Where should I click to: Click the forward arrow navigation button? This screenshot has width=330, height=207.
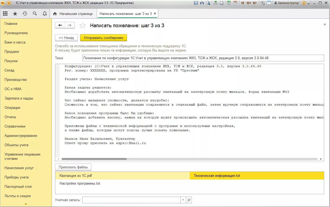pos(70,25)
